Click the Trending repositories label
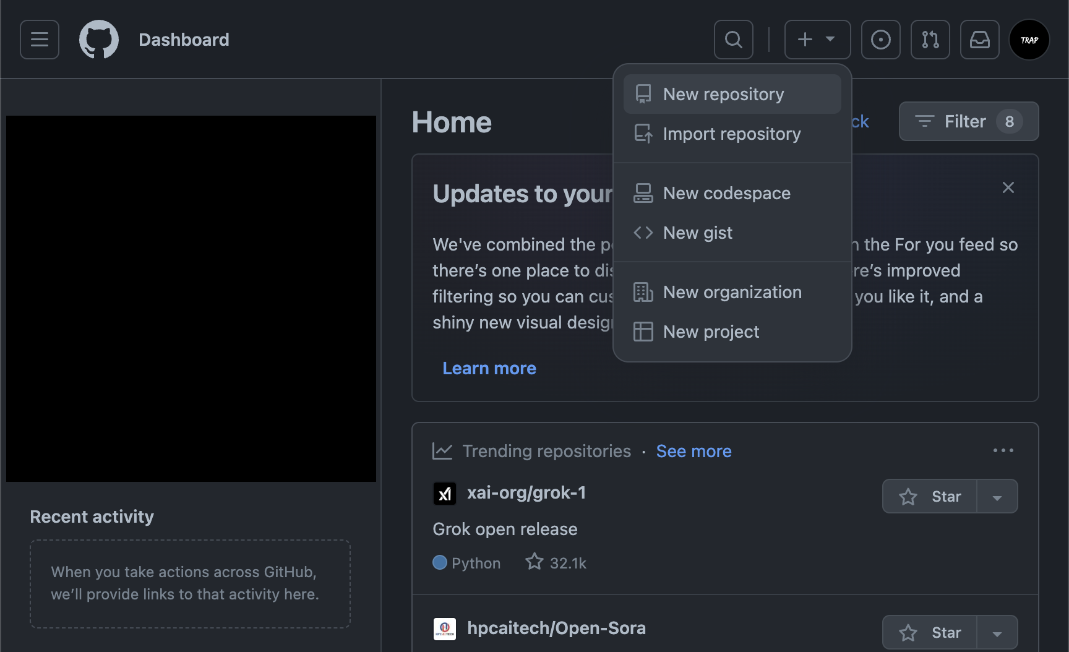The width and height of the screenshot is (1069, 652). (x=547, y=451)
